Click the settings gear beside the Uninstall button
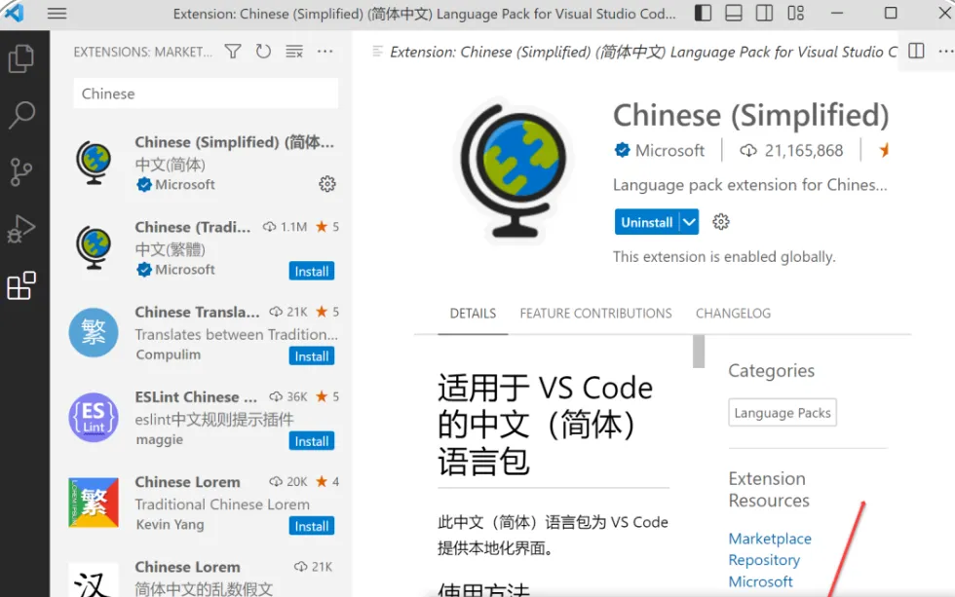 coord(720,221)
